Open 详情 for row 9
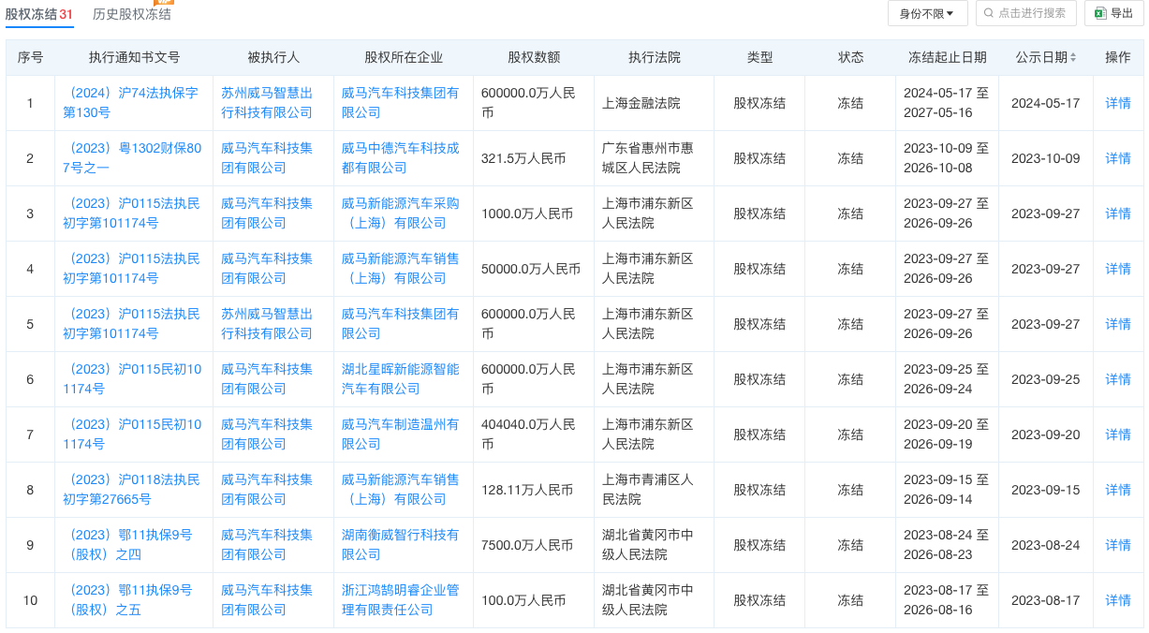The image size is (1149, 633). [1118, 545]
